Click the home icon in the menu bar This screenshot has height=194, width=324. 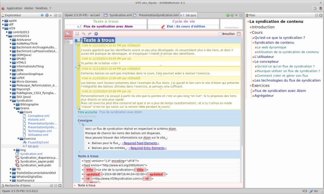[3, 8]
